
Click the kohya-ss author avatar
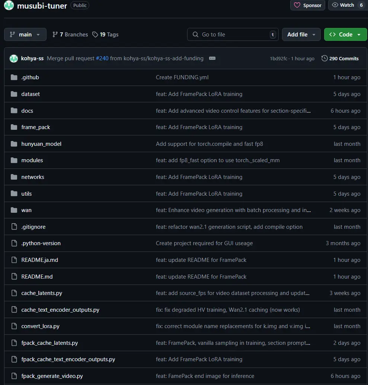click(x=14, y=58)
